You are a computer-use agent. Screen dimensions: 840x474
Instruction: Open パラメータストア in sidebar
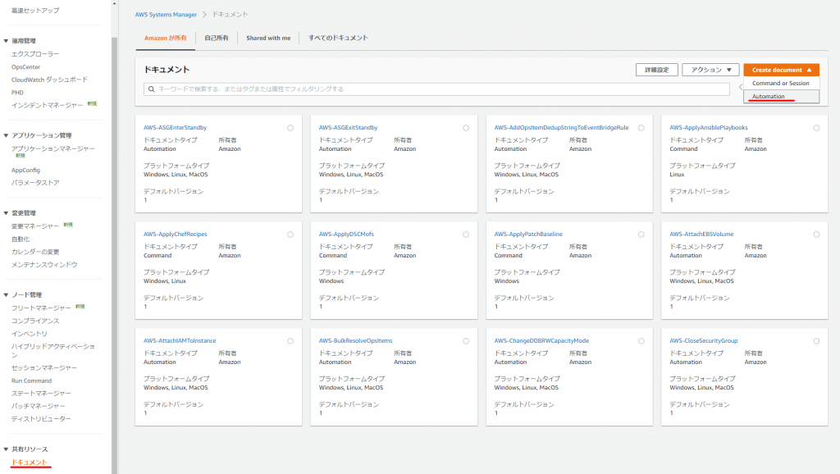point(35,183)
